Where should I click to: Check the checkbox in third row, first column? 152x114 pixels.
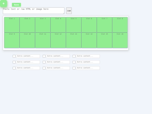[14, 68]
